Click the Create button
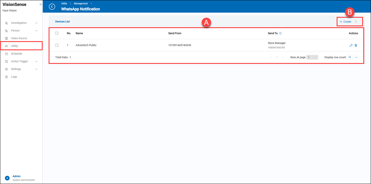The height and width of the screenshot is (184, 371). tap(346, 22)
